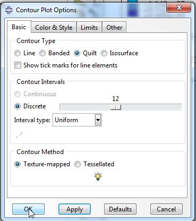
Task: Click the Abaqus dialog title bar icon
Action: click(x=9, y=10)
